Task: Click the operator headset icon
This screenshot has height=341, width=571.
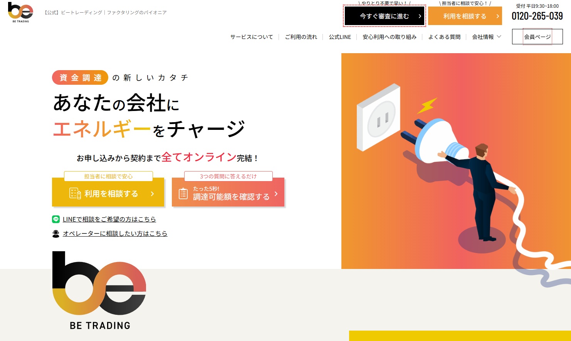Action: (x=56, y=233)
